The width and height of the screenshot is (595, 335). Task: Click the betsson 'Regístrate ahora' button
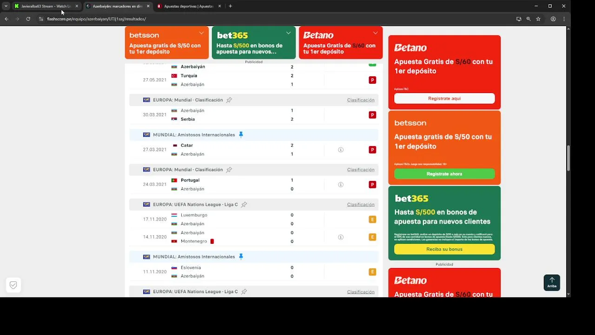point(444,174)
